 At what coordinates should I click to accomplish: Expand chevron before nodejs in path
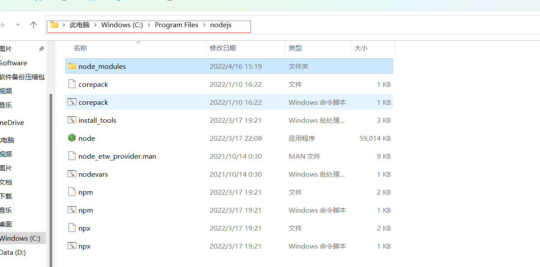point(204,25)
